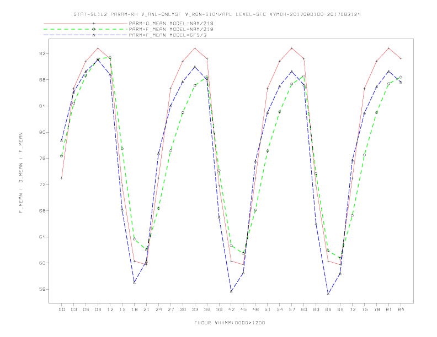Click x-axis forecast hour label 30
Screen dimensions: 437x337
click(183, 309)
